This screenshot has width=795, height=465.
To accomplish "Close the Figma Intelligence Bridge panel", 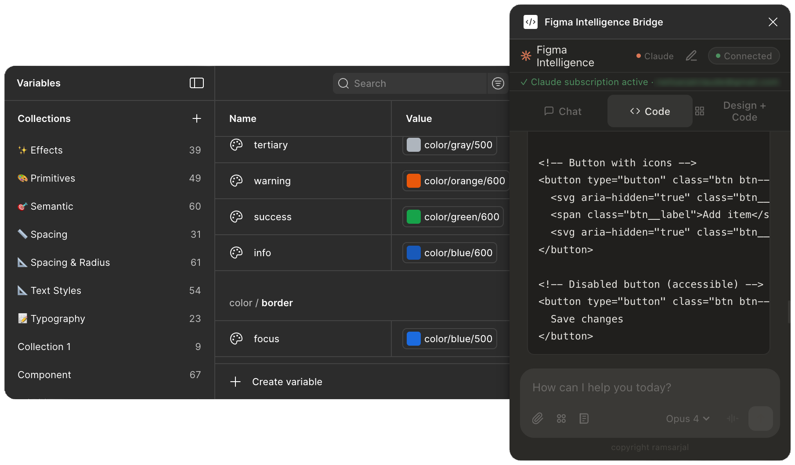I will 773,22.
